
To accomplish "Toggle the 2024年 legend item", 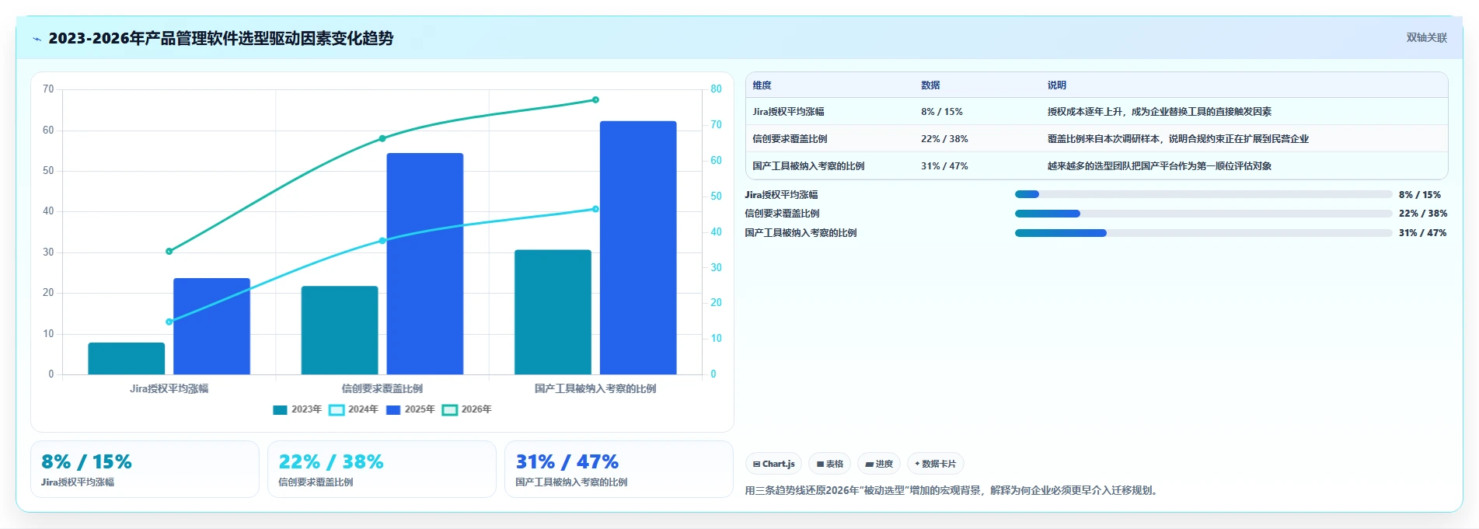I will [x=354, y=409].
